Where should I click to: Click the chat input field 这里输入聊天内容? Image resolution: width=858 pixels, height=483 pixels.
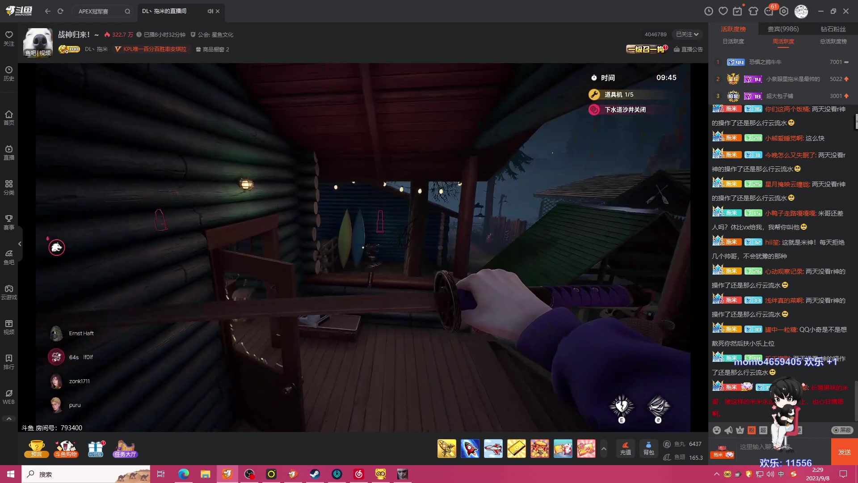tap(783, 447)
